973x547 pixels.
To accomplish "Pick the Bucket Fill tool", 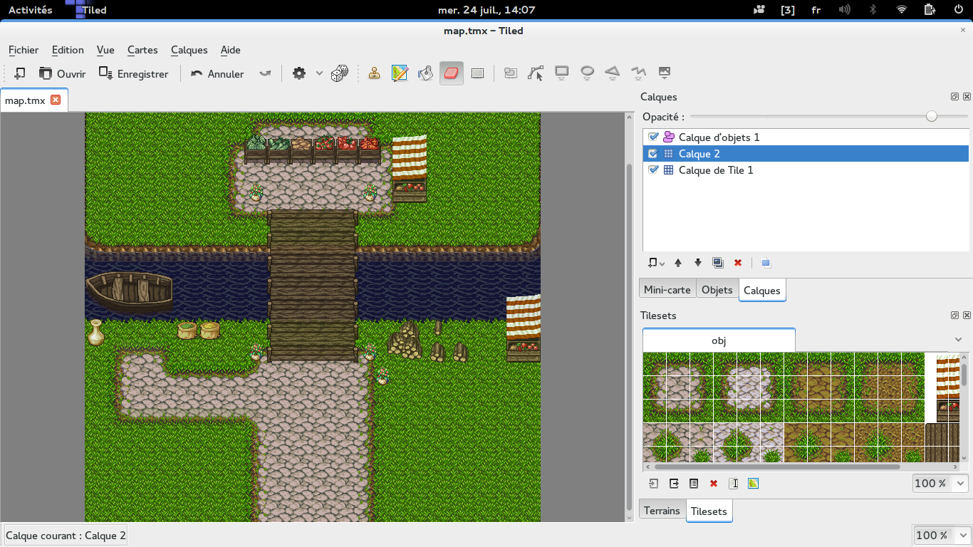I will pyautogui.click(x=425, y=73).
